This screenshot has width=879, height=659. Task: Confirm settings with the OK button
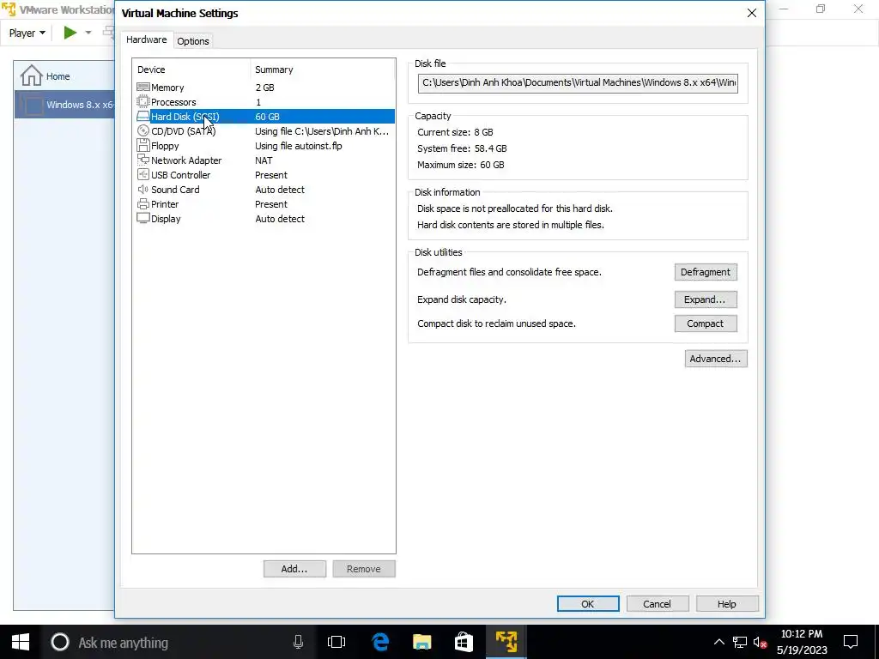point(587,603)
